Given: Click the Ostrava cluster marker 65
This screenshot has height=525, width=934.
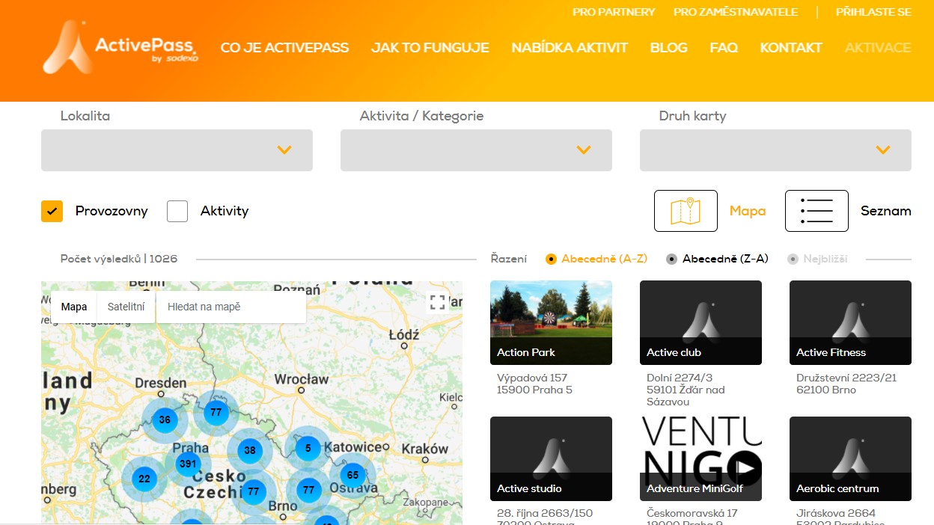Looking at the screenshot, I should (352, 475).
